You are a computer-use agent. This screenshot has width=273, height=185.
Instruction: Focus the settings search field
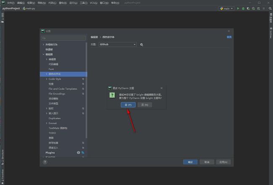point(63,38)
